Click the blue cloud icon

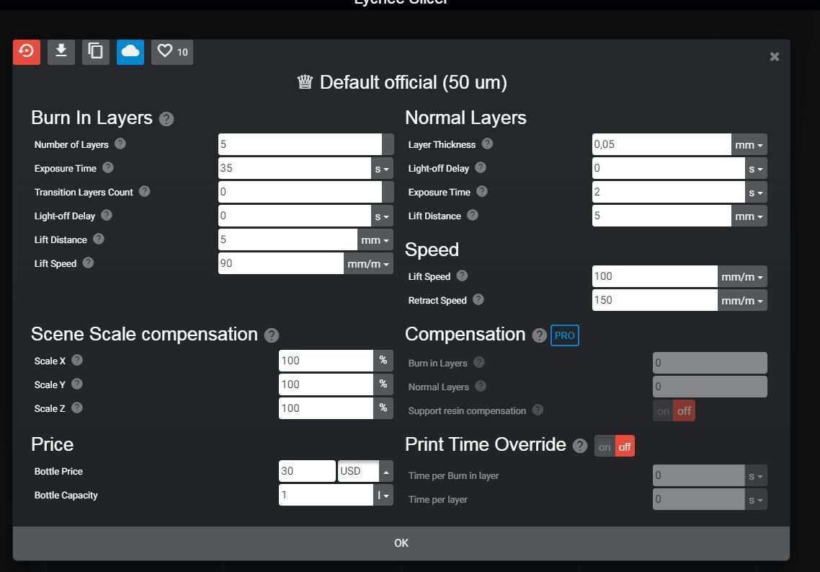(x=130, y=52)
